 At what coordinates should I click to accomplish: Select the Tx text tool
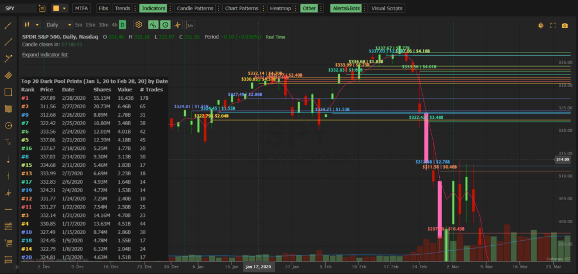(8, 142)
